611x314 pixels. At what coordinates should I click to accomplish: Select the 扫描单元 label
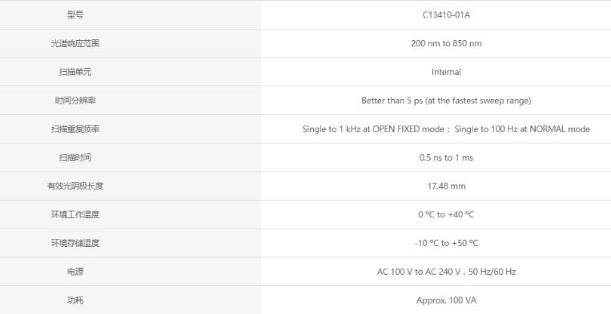tap(74, 72)
